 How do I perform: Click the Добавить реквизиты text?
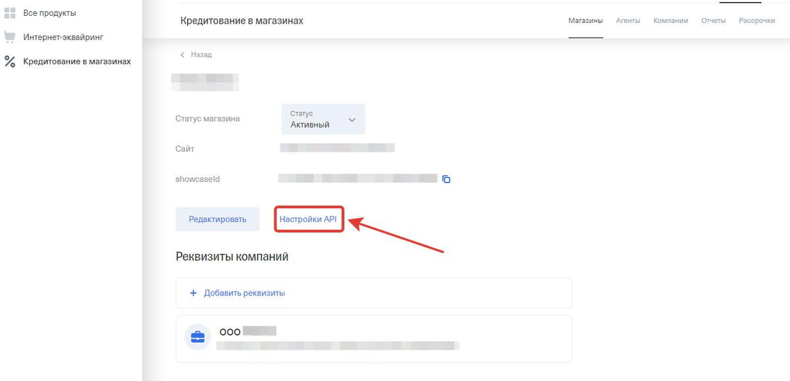244,293
